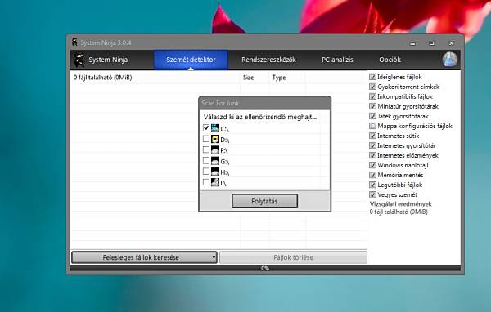Open the flask icon at top right

click(449, 60)
